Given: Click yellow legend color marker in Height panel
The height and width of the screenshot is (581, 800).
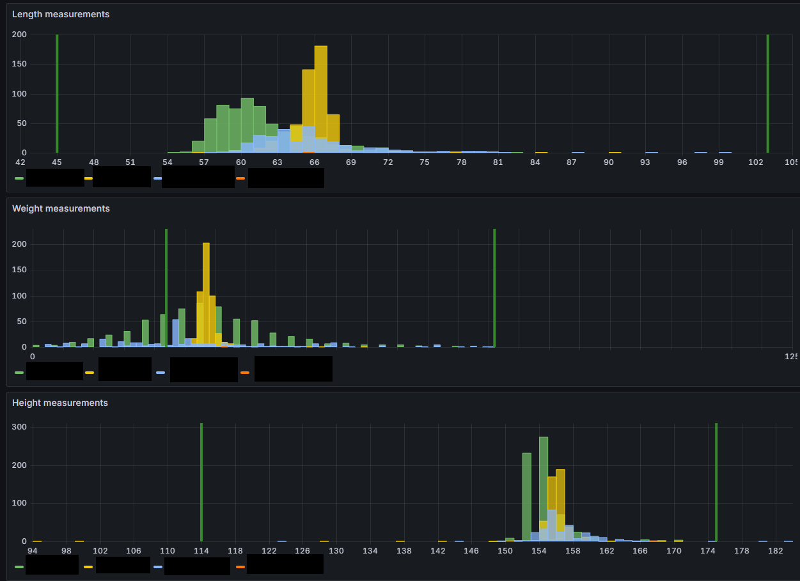Looking at the screenshot, I should (88, 566).
